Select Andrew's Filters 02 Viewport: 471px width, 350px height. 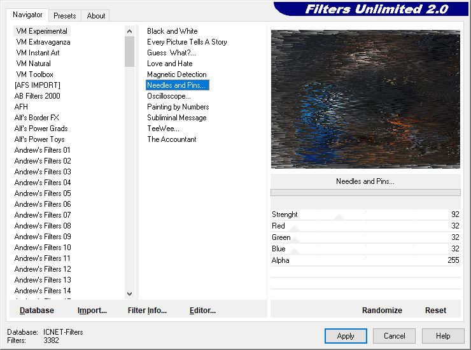[x=43, y=161]
